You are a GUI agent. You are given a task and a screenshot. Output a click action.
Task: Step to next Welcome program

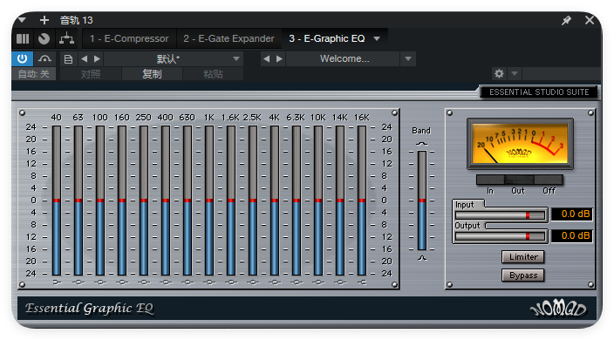[279, 58]
